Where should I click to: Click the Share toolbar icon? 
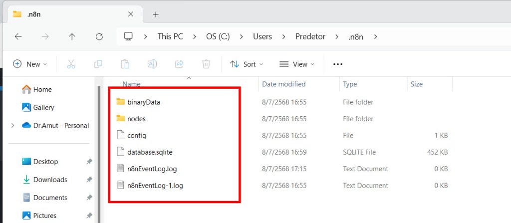pyautogui.click(x=179, y=64)
